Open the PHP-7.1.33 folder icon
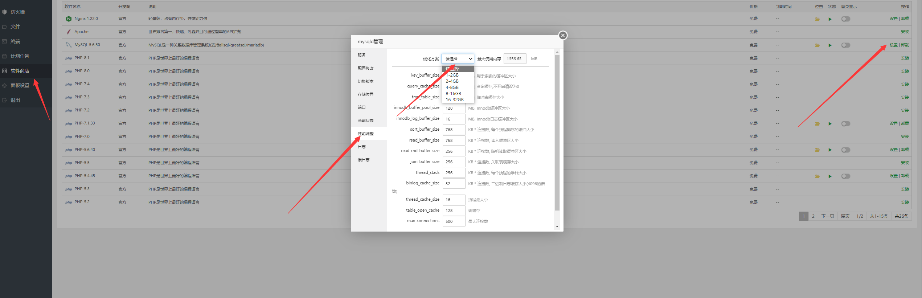The image size is (922, 298). click(x=817, y=124)
